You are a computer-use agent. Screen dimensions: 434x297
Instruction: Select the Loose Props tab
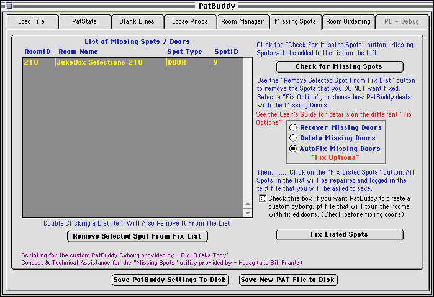pyautogui.click(x=190, y=22)
